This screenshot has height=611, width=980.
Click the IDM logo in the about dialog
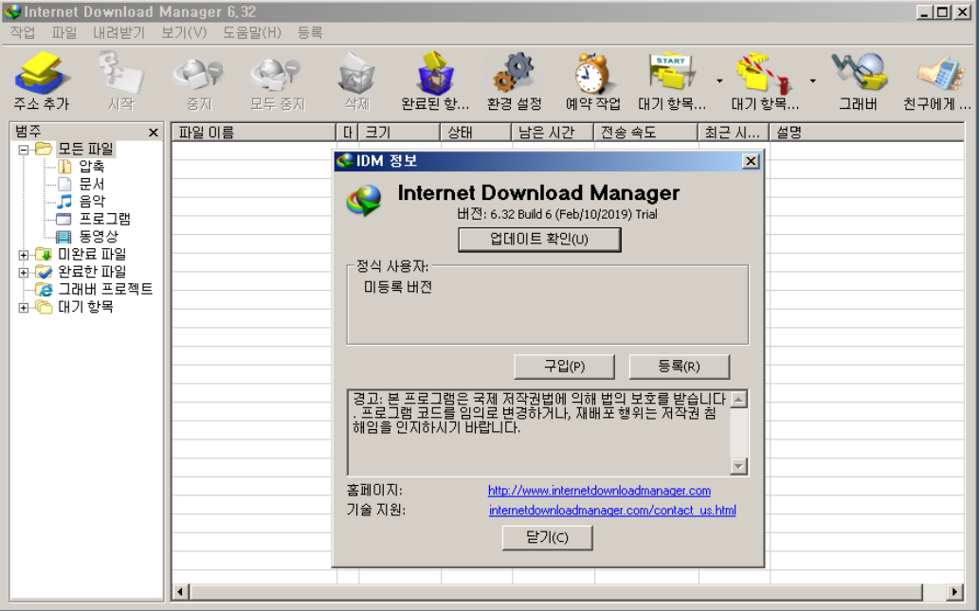click(x=364, y=201)
